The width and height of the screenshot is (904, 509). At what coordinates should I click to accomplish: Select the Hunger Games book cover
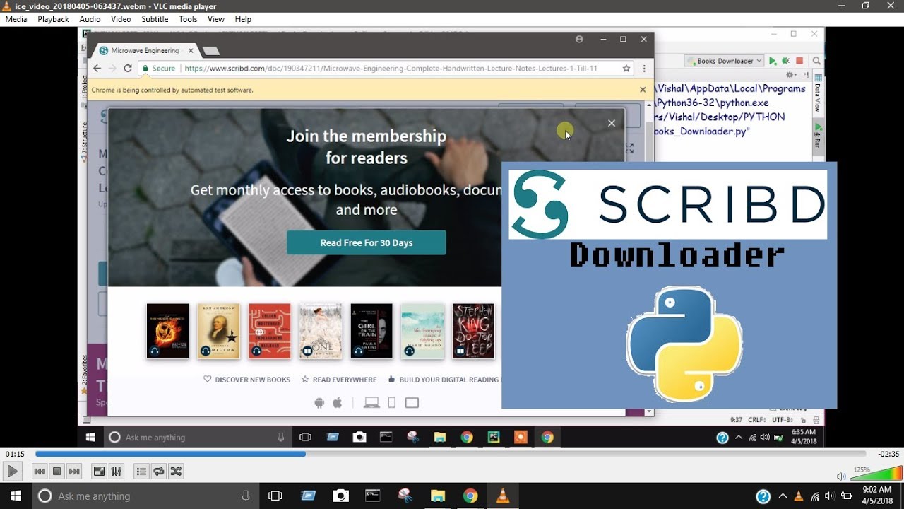[167, 331]
